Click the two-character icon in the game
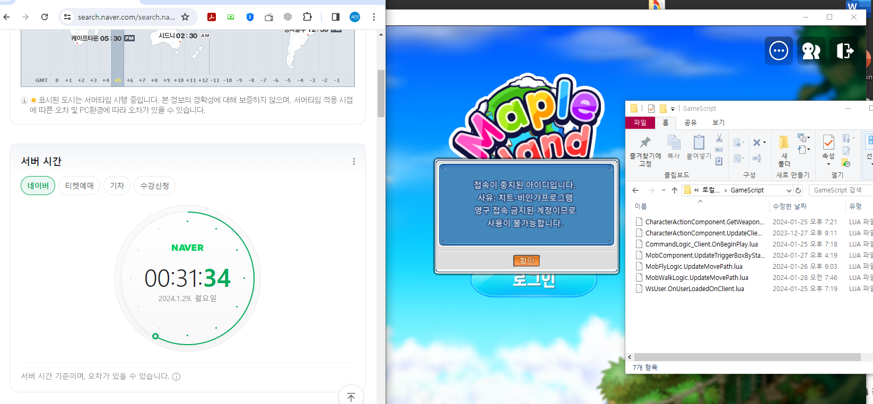Image resolution: width=873 pixels, height=404 pixels. [811, 51]
